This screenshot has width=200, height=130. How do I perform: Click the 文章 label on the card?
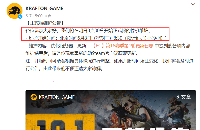tap(186, 97)
